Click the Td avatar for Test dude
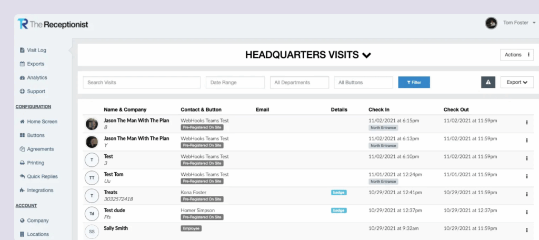Viewport: 539px width, 240px height. click(92, 214)
